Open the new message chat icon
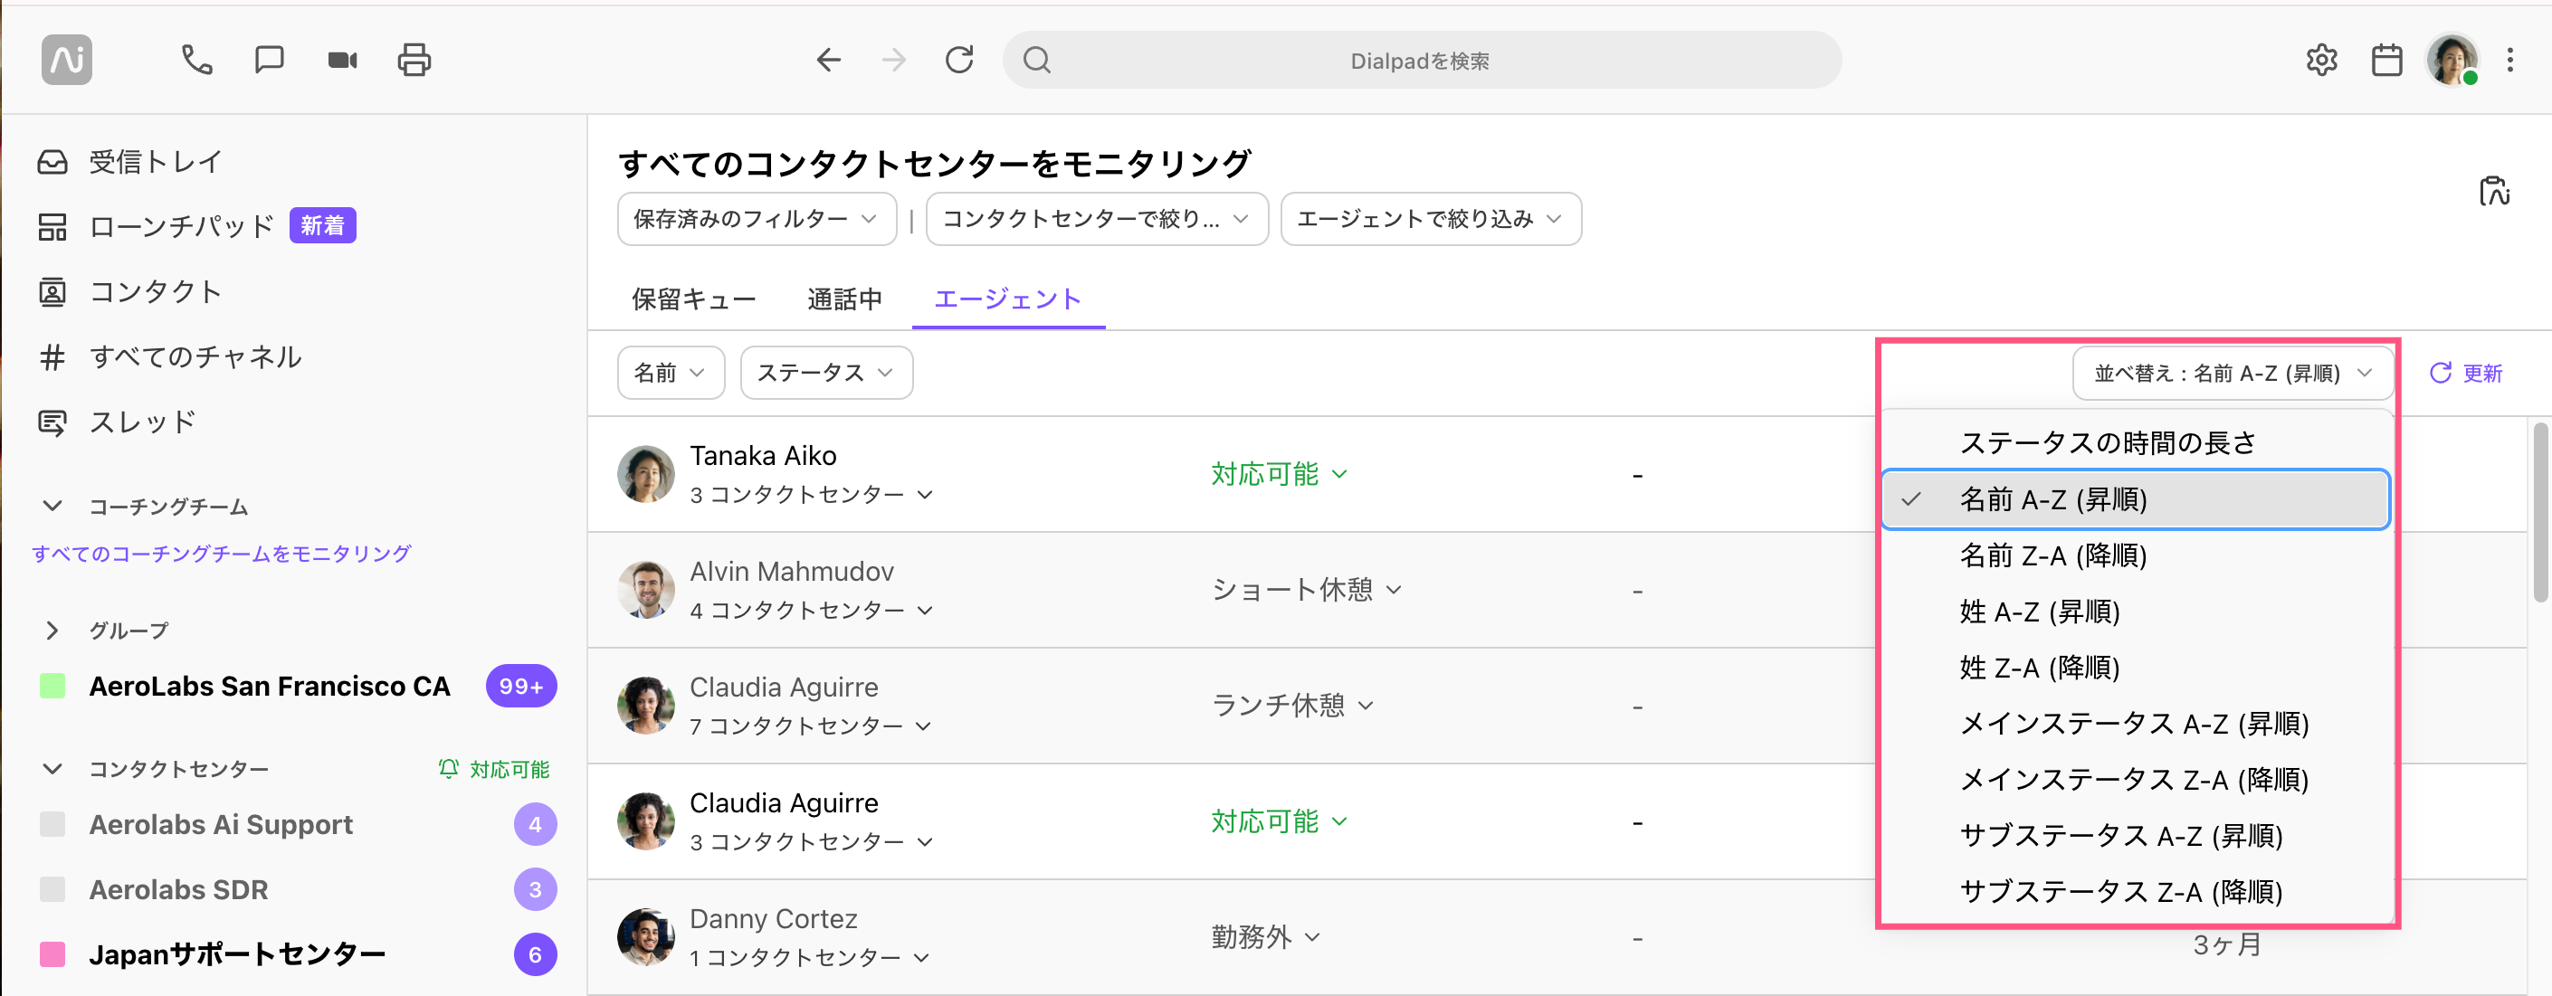Screen dimensions: 2552x996 tap(269, 60)
